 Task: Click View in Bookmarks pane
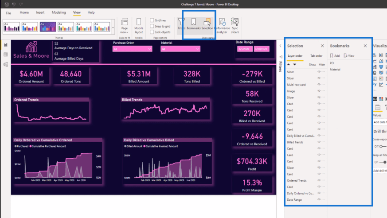pos(349,56)
